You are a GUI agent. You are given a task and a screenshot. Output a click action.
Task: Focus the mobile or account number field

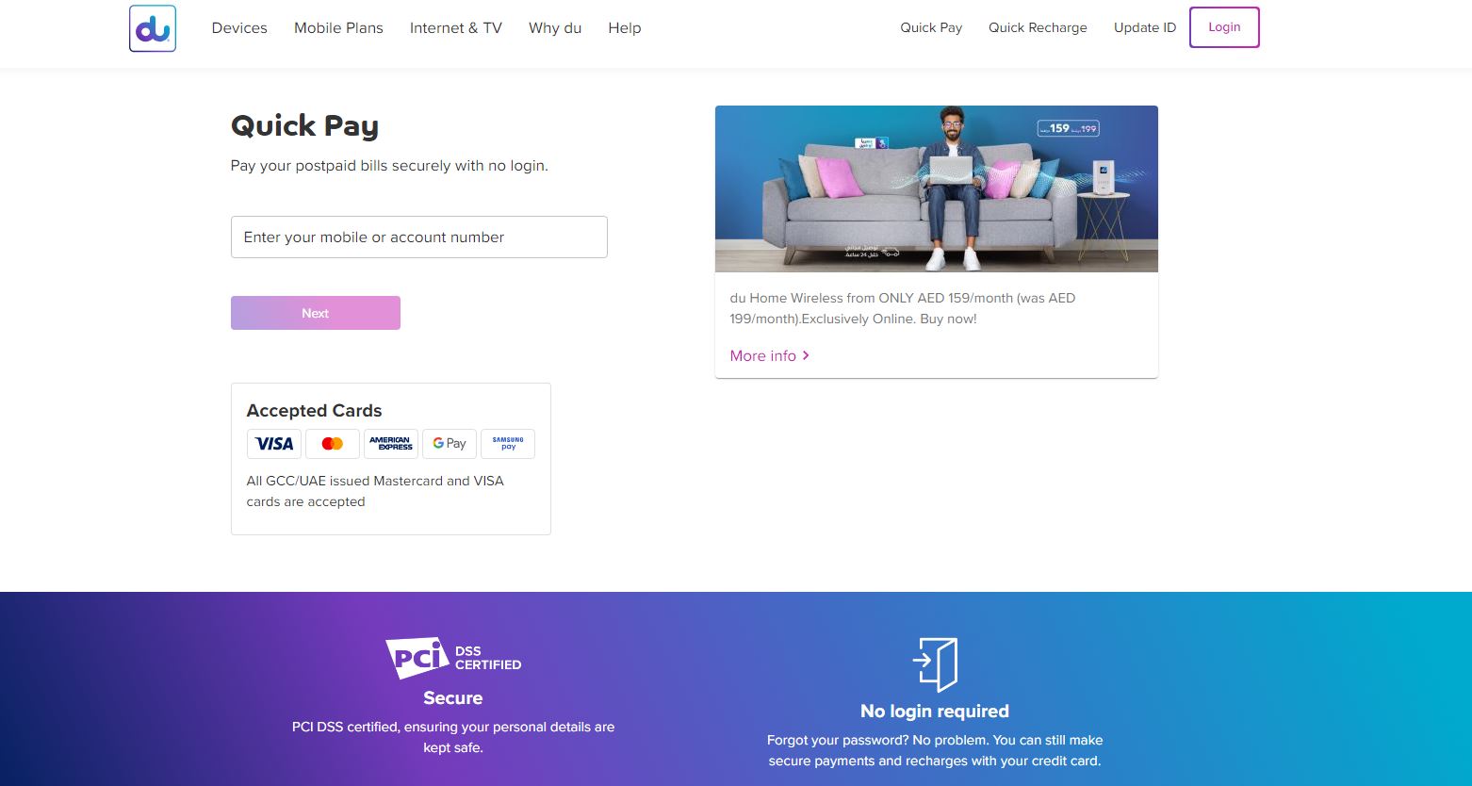(419, 237)
